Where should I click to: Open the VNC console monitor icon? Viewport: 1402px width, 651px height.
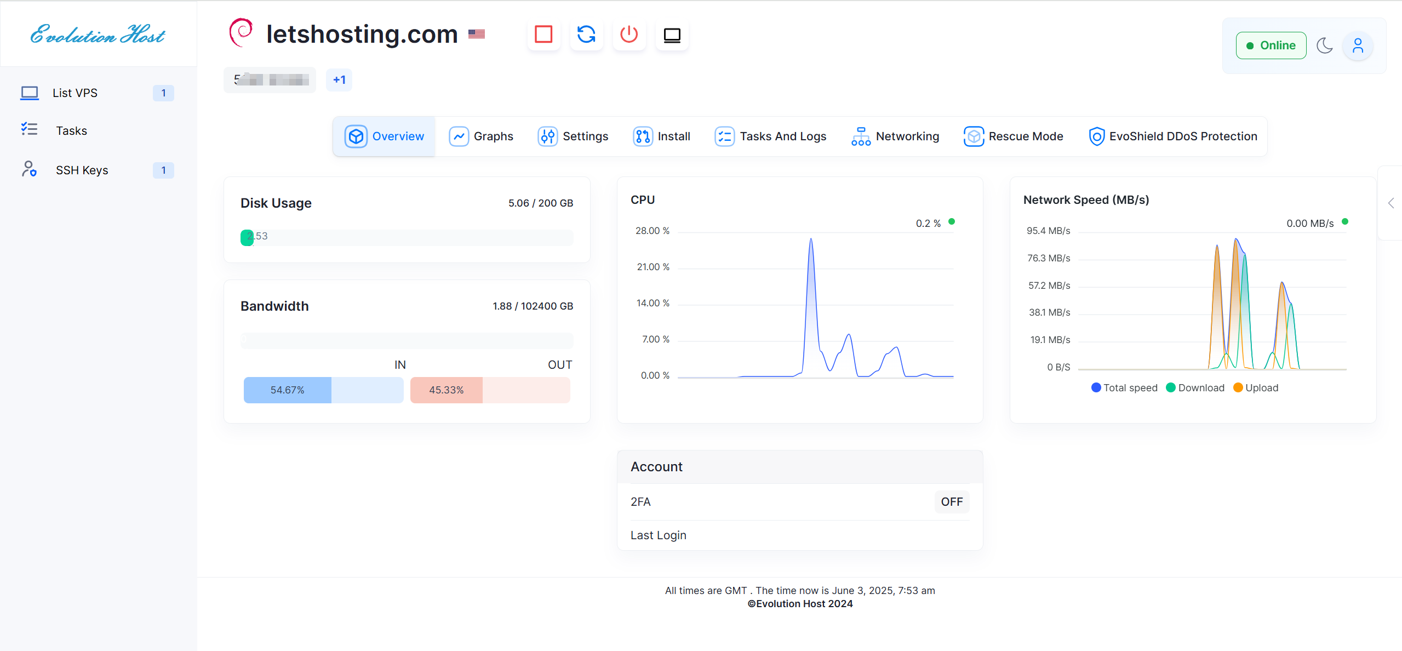[672, 35]
